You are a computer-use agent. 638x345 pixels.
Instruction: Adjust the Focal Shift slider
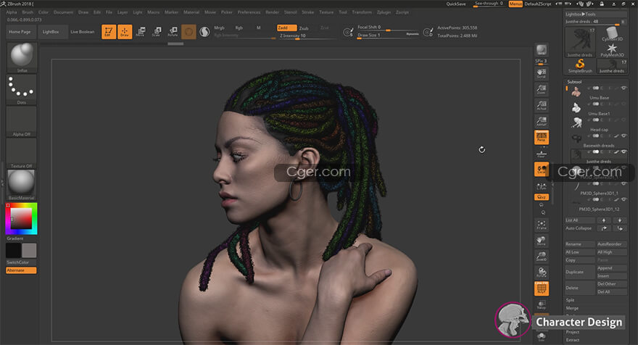pyautogui.click(x=388, y=28)
